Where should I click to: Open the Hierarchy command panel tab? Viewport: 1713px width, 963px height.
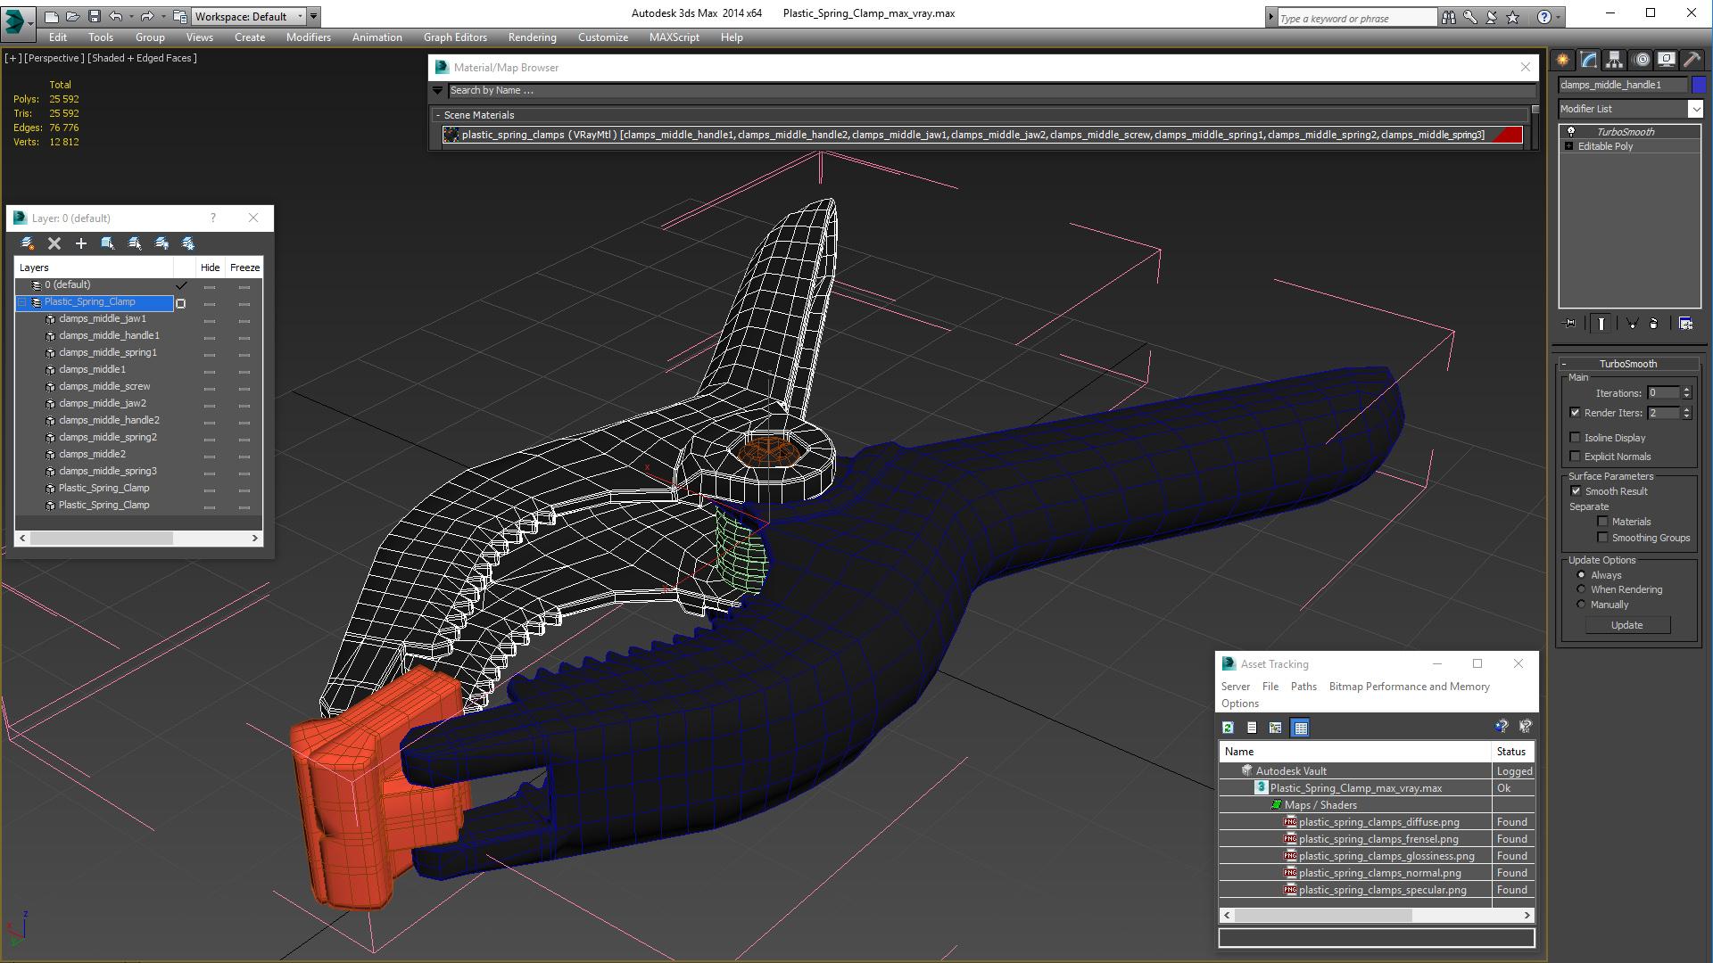click(1615, 60)
